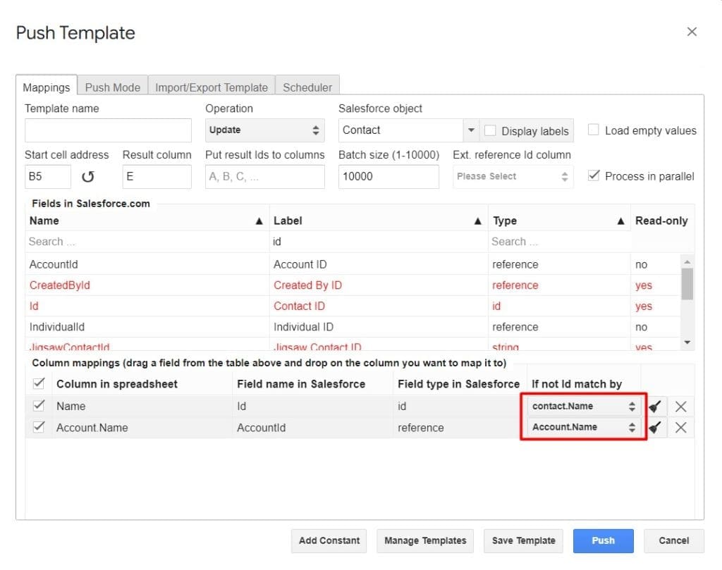
Task: Click the sort arrow on the Type column
Action: (621, 220)
